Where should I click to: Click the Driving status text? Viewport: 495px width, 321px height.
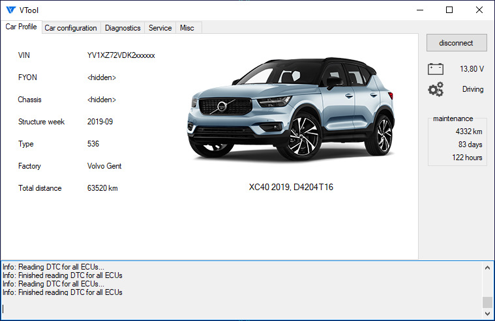pyautogui.click(x=473, y=89)
